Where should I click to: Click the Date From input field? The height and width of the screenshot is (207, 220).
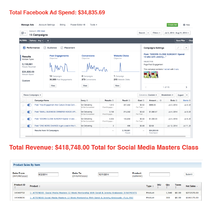[x=48, y=174]
